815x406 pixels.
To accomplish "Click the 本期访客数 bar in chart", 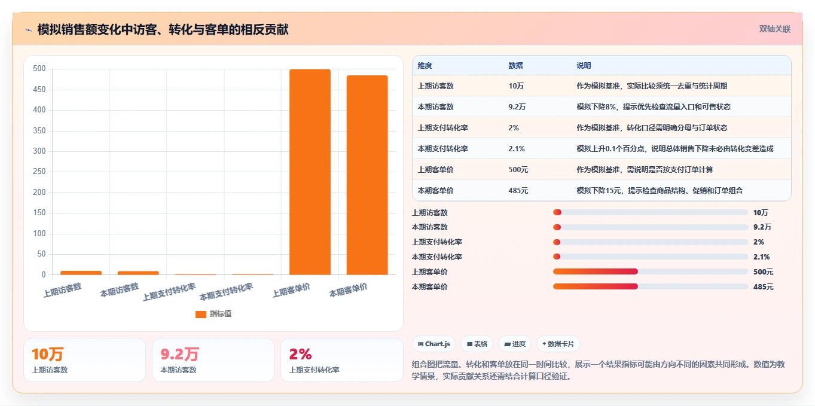I will pos(138,273).
